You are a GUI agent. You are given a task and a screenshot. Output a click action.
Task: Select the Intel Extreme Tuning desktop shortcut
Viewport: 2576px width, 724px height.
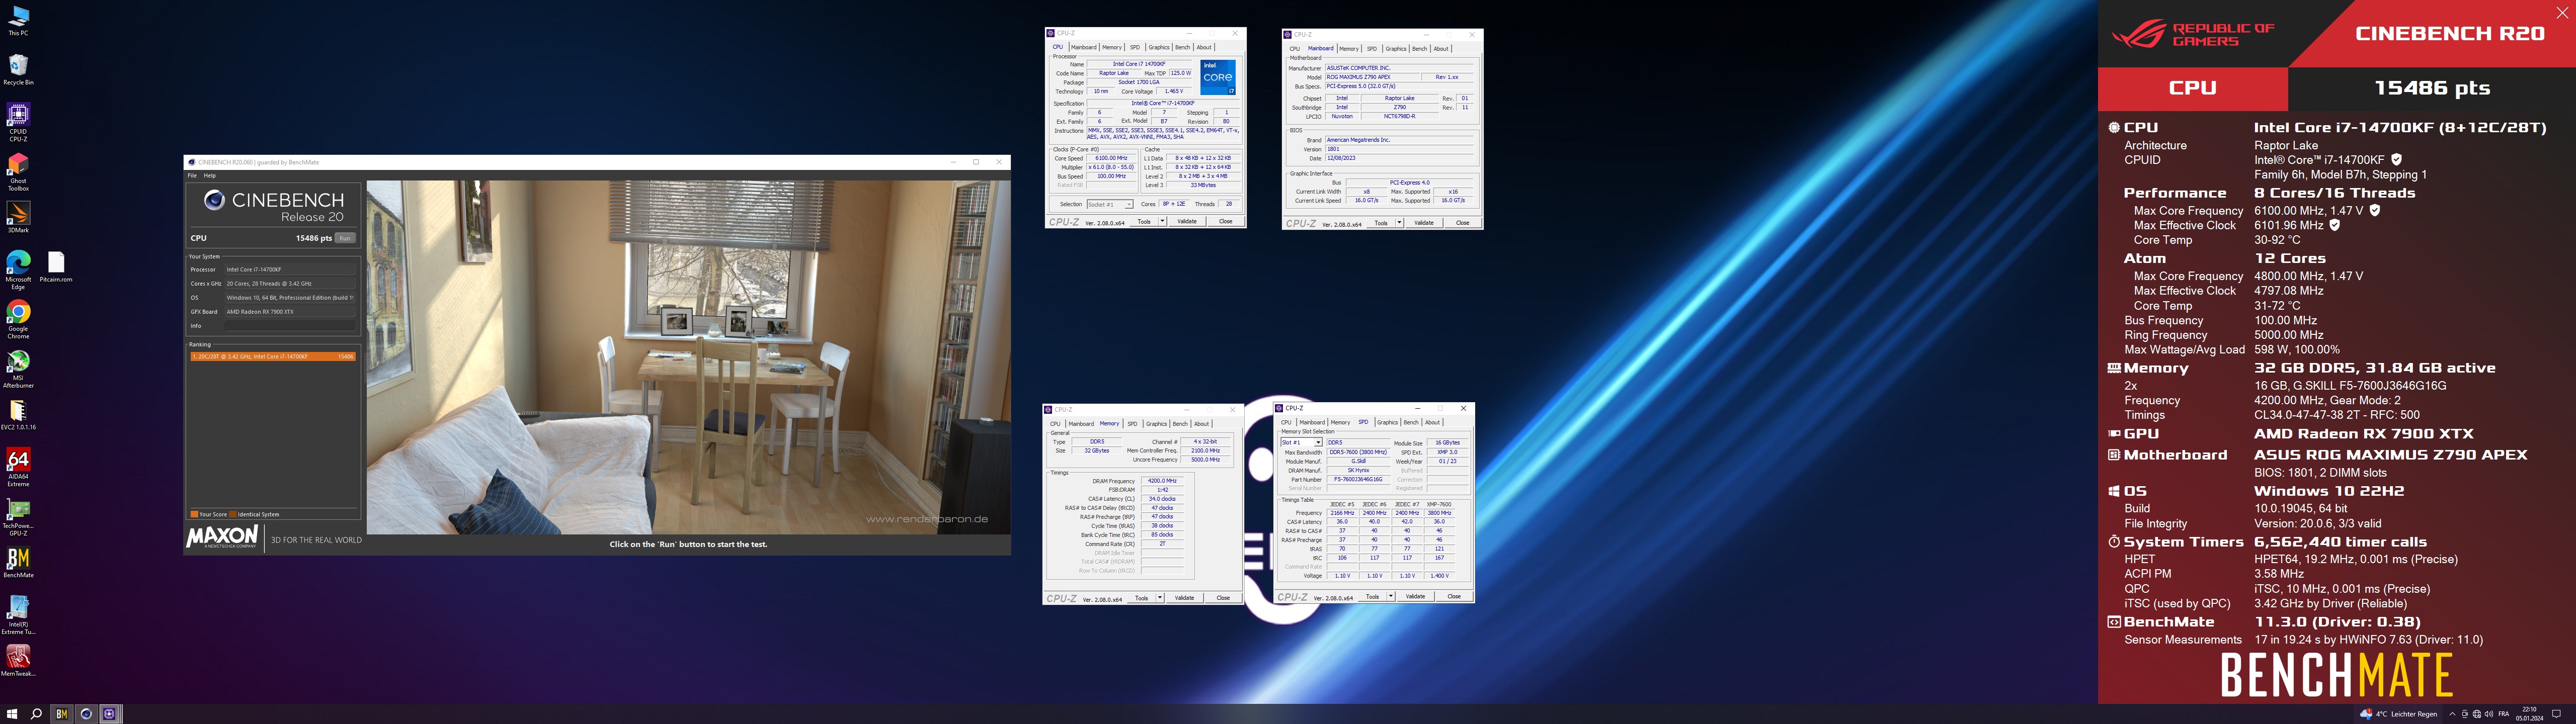pos(18,615)
